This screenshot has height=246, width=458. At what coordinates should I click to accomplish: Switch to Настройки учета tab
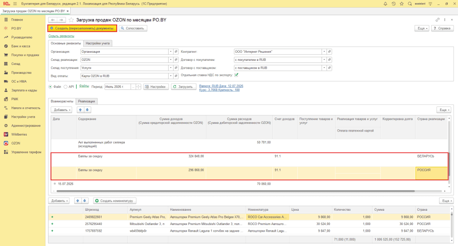(x=98, y=43)
